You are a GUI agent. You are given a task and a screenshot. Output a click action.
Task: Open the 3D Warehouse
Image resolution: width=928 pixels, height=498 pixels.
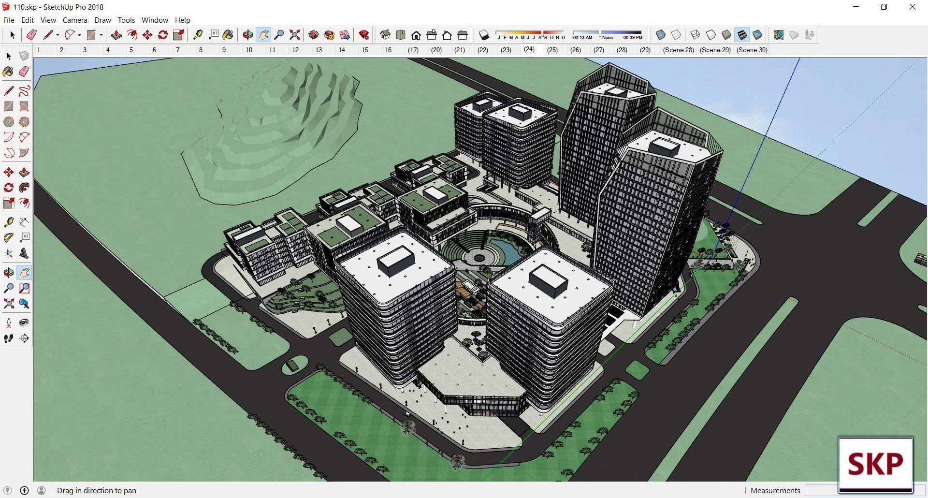coord(314,35)
